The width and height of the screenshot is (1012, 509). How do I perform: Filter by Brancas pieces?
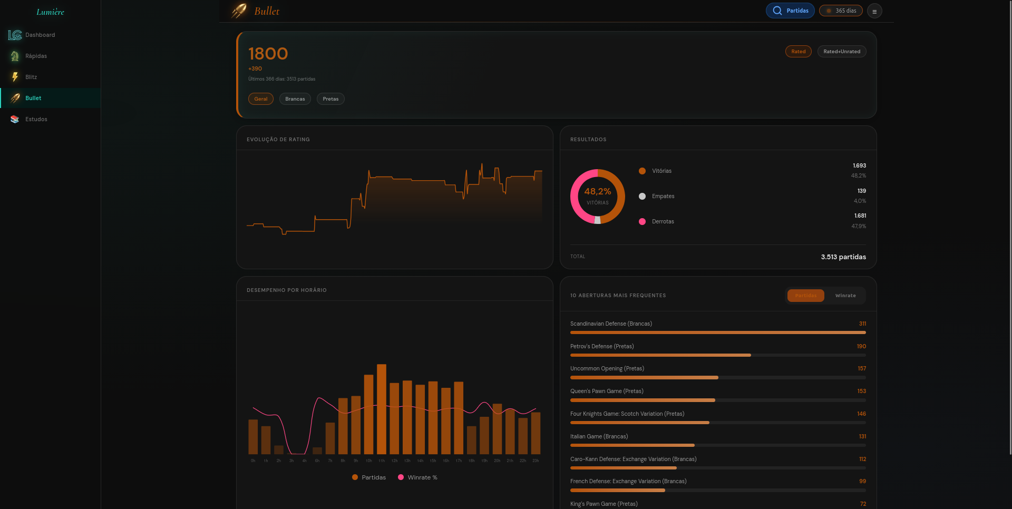(295, 99)
